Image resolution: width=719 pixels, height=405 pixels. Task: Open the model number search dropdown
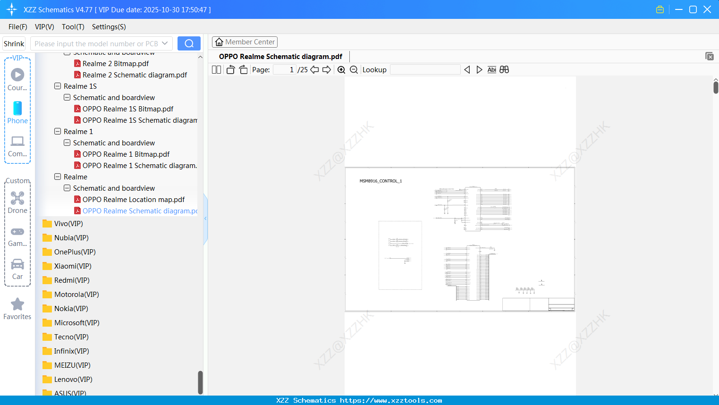pyautogui.click(x=164, y=43)
